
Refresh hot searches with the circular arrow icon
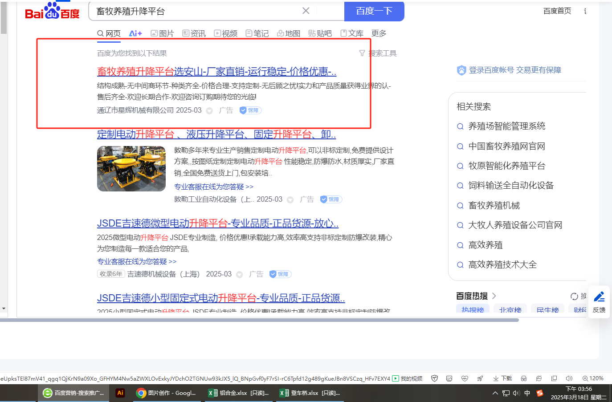[x=574, y=296]
